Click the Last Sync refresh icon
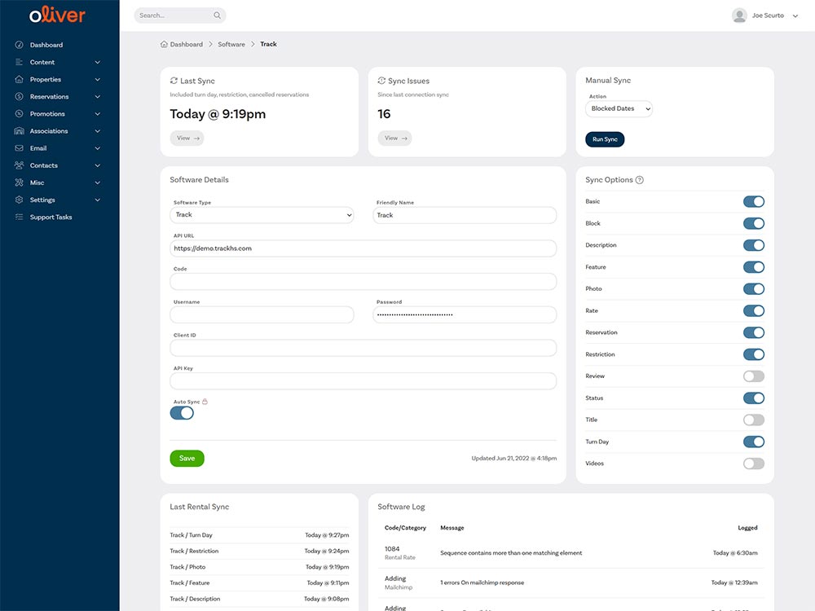 pos(174,81)
